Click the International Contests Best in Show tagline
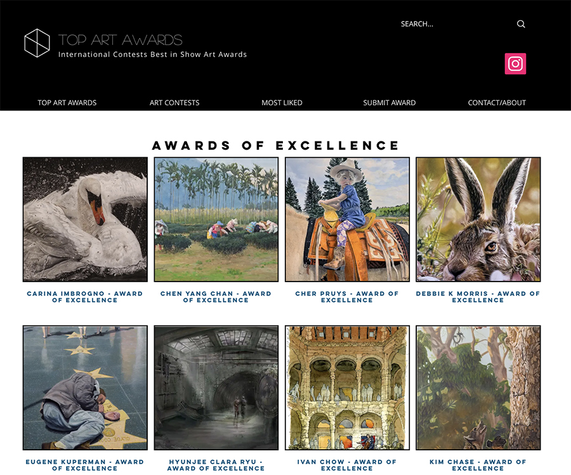571x475 pixels. click(x=152, y=55)
